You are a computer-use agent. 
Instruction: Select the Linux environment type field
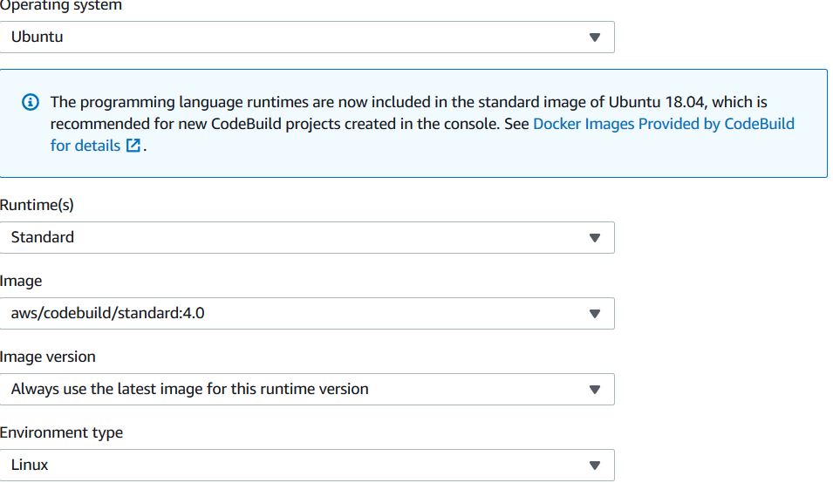click(x=307, y=466)
